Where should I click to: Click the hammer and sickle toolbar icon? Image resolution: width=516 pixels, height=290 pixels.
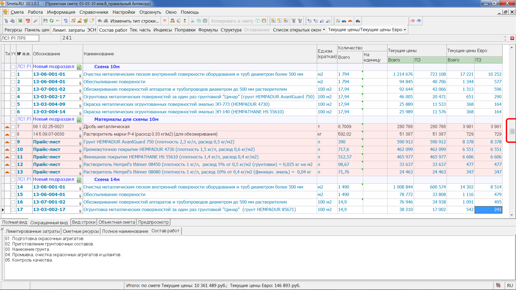pos(338,21)
